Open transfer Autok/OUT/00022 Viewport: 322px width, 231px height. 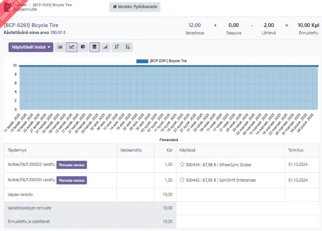[25, 164]
